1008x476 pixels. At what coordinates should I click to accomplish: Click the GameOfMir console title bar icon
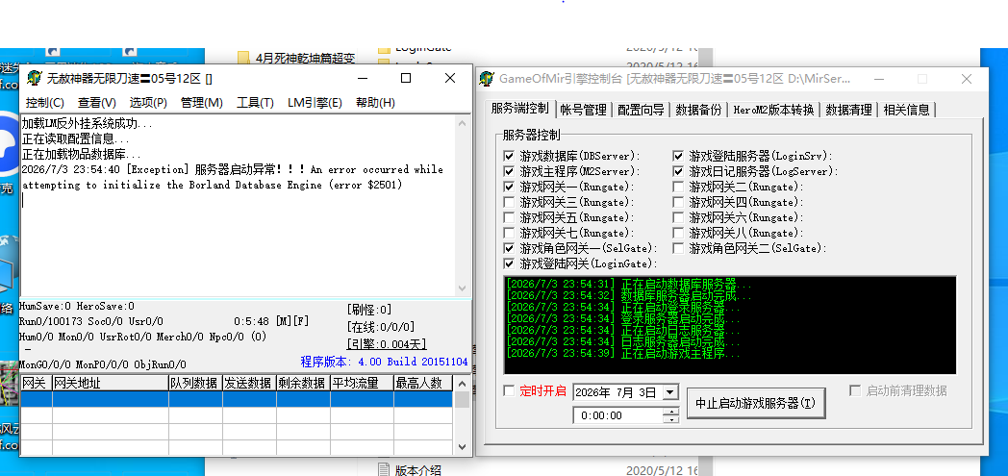pos(487,79)
